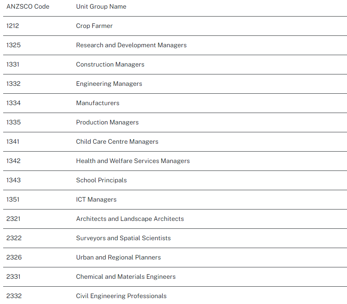The image size is (347, 304).
Task: Click the Unit Group Name column header
Action: click(101, 7)
